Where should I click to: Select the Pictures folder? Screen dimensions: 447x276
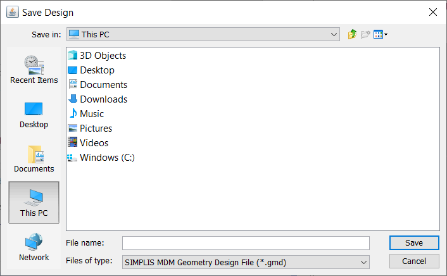pyautogui.click(x=95, y=129)
